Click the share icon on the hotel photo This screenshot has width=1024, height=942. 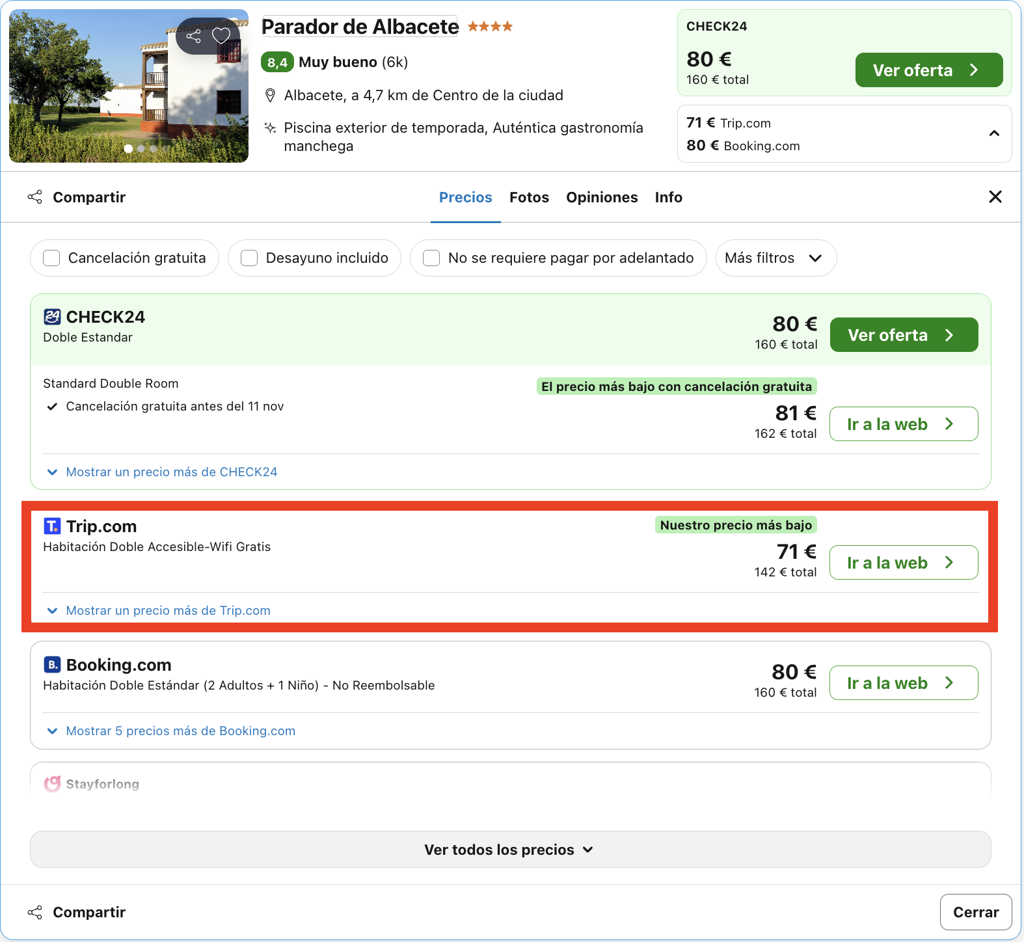194,36
